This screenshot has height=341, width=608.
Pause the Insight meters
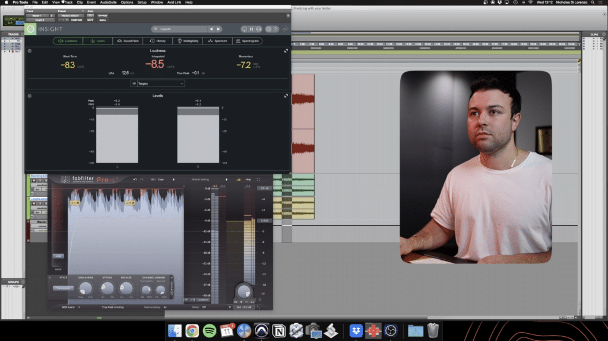pyautogui.click(x=251, y=29)
